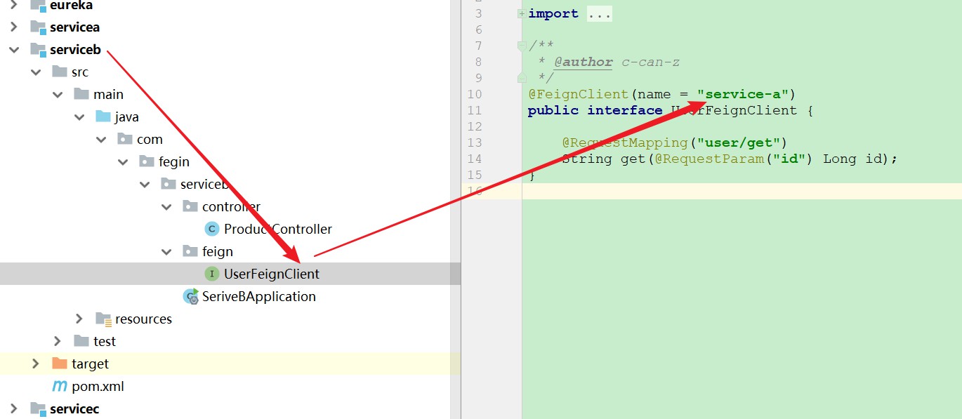Select the resources folder label

pyautogui.click(x=143, y=319)
